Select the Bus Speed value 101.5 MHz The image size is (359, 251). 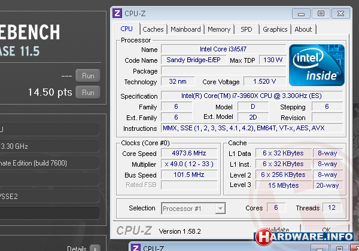pos(189,175)
